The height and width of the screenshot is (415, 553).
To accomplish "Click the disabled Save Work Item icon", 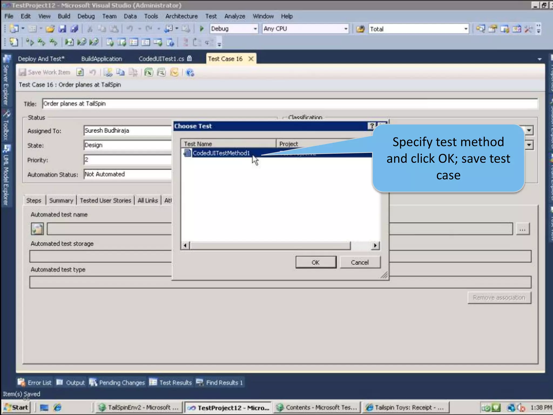I will coord(22,72).
